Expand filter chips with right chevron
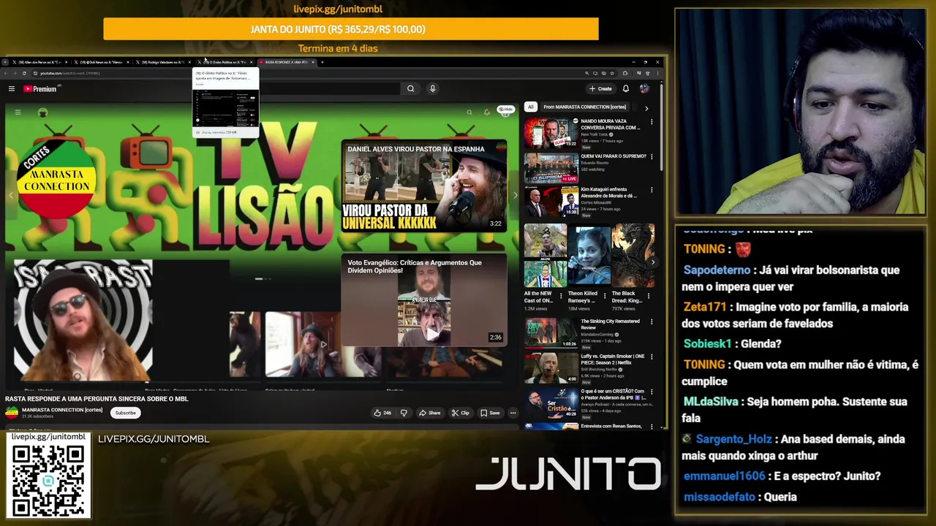Image resolution: width=936 pixels, height=526 pixels. (x=646, y=107)
